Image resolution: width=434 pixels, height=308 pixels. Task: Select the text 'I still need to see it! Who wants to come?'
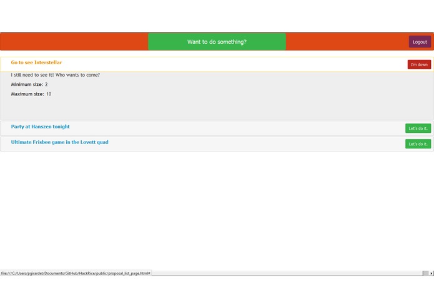(56, 75)
